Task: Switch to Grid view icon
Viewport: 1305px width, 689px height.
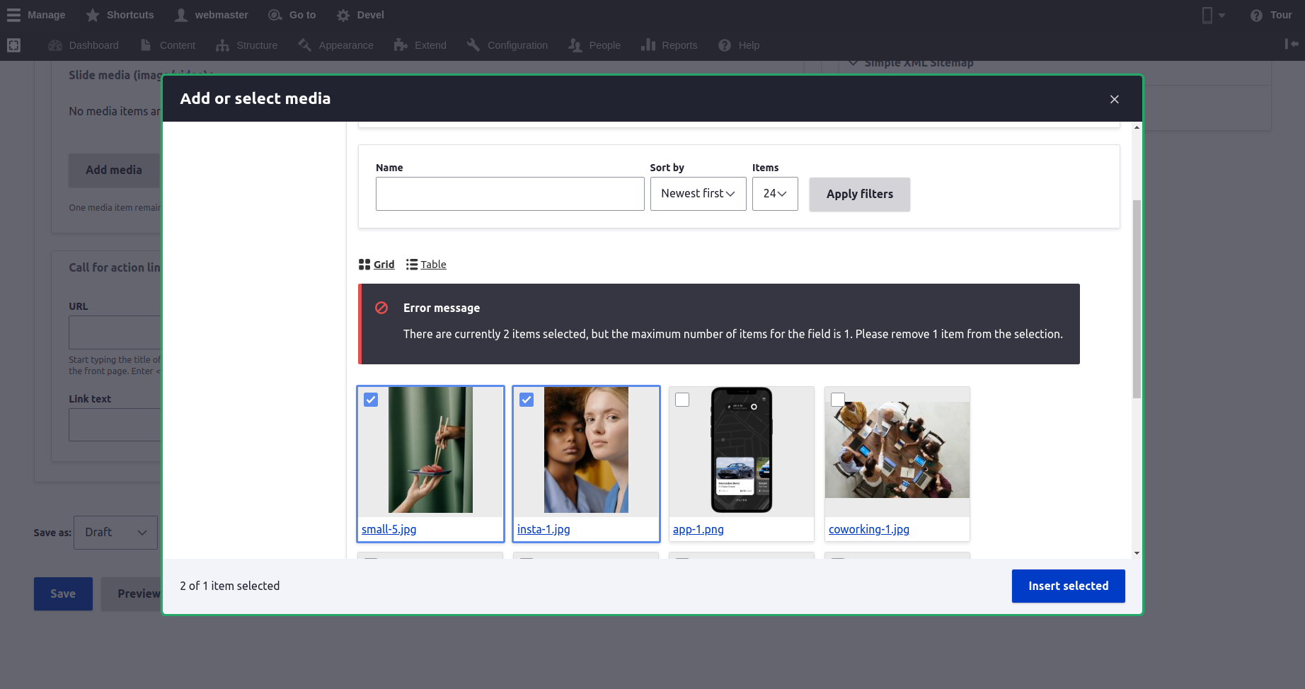Action: 364,265
